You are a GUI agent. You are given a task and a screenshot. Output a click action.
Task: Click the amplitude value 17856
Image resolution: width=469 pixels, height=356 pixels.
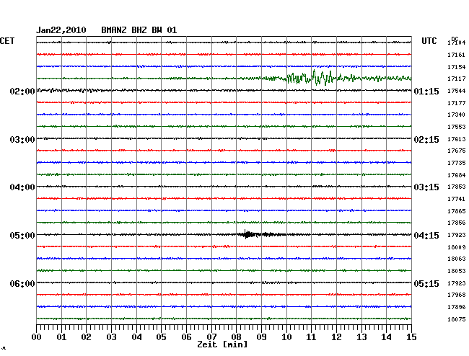tap(457, 223)
